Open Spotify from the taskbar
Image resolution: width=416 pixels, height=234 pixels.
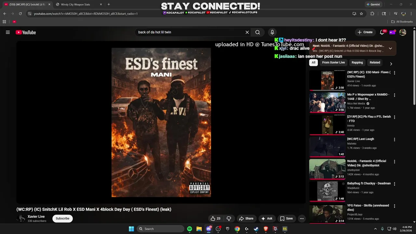[189, 229]
